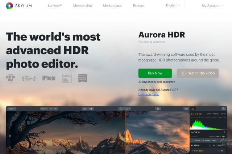Click the Watch the video button
The image size is (232, 154).
pyautogui.click(x=198, y=73)
